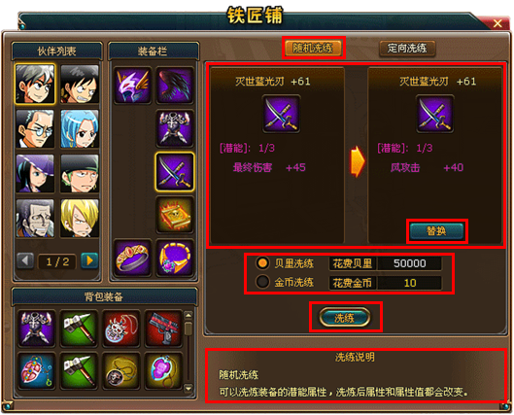The width and height of the screenshot is (514, 415).
Task: Select the skull necklace in backpack
Action: click(120, 329)
